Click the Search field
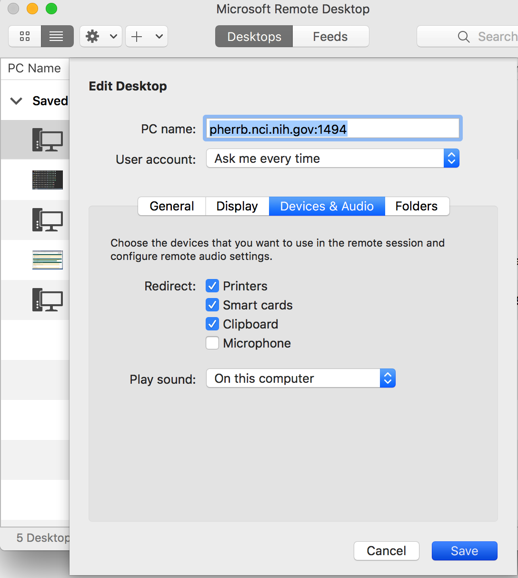Viewport: 518px width, 578px height. pyautogui.click(x=468, y=37)
